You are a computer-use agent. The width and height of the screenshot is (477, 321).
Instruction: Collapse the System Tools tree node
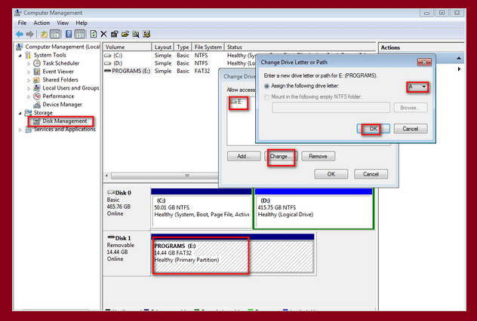(x=20, y=55)
